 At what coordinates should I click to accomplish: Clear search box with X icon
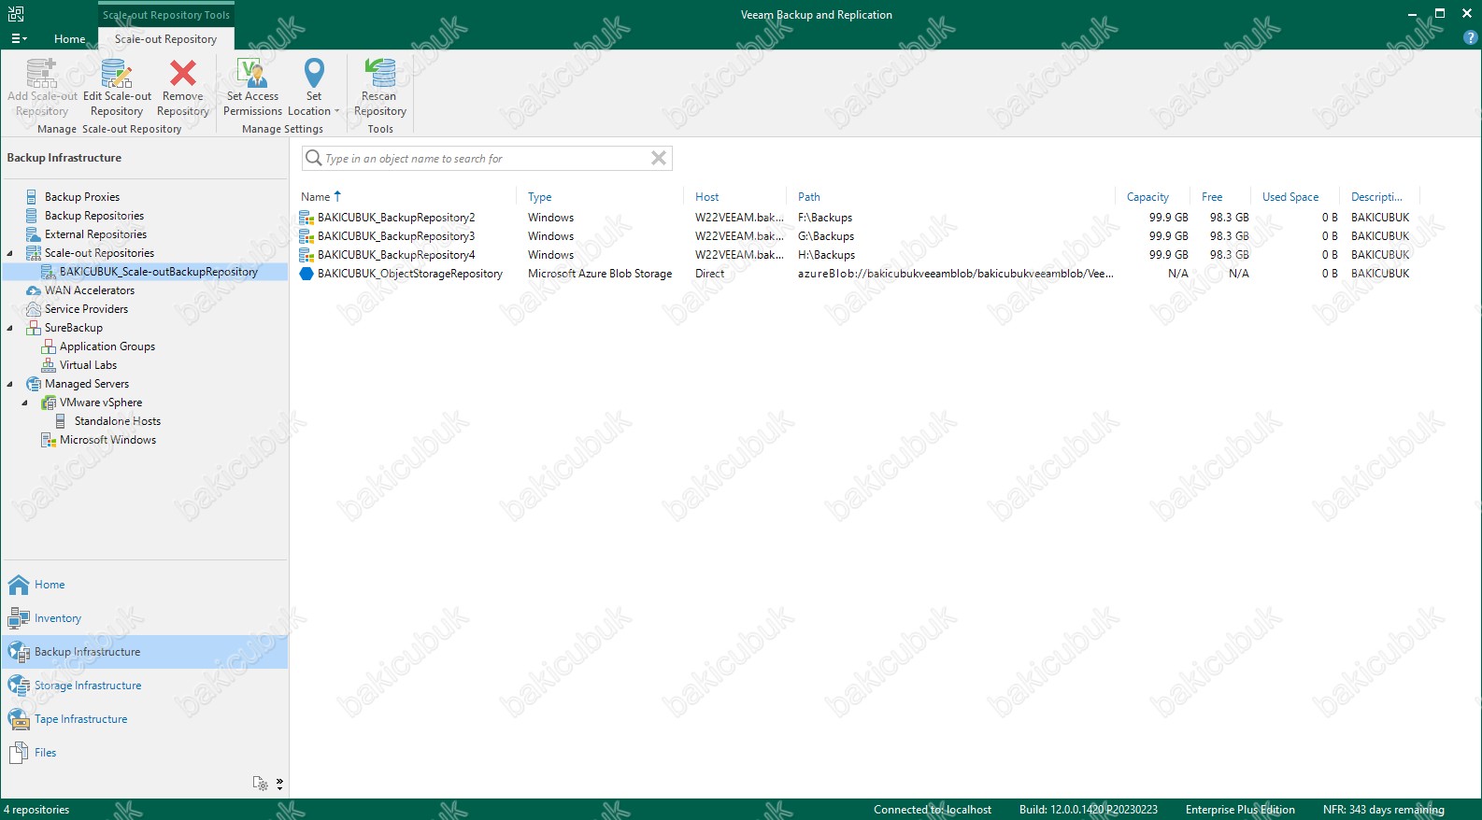tap(659, 158)
